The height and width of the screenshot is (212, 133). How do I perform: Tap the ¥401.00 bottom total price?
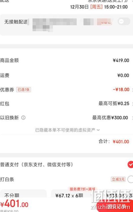point(14,204)
